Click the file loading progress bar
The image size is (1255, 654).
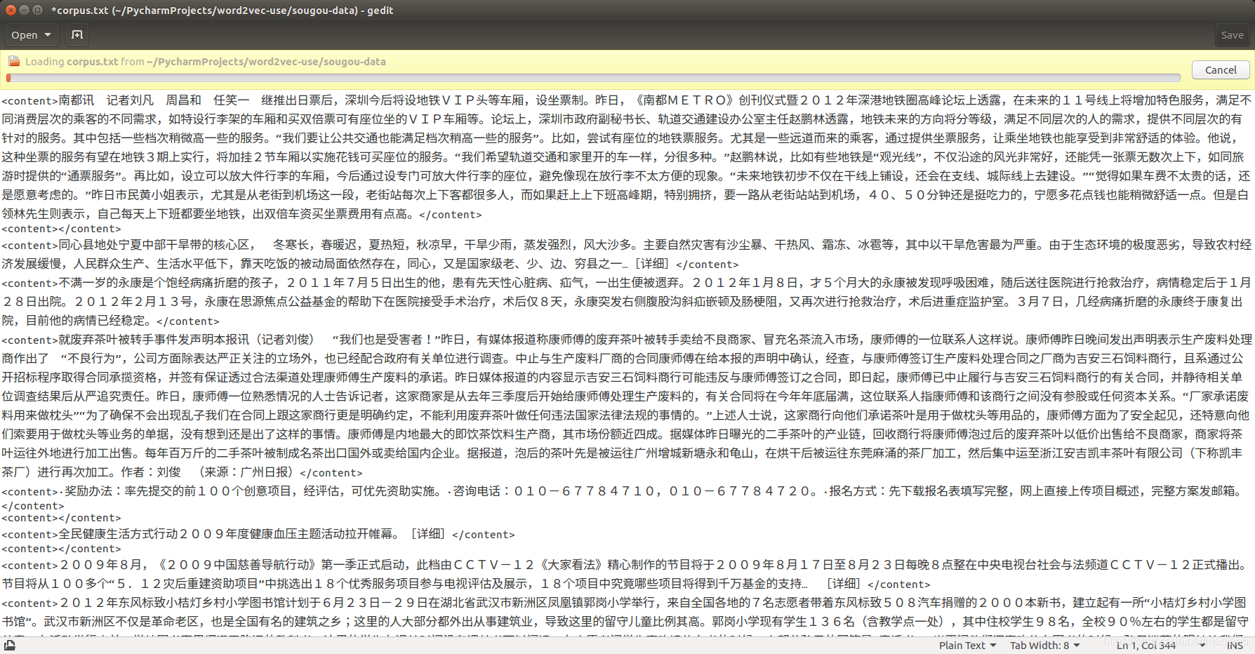pyautogui.click(x=593, y=78)
